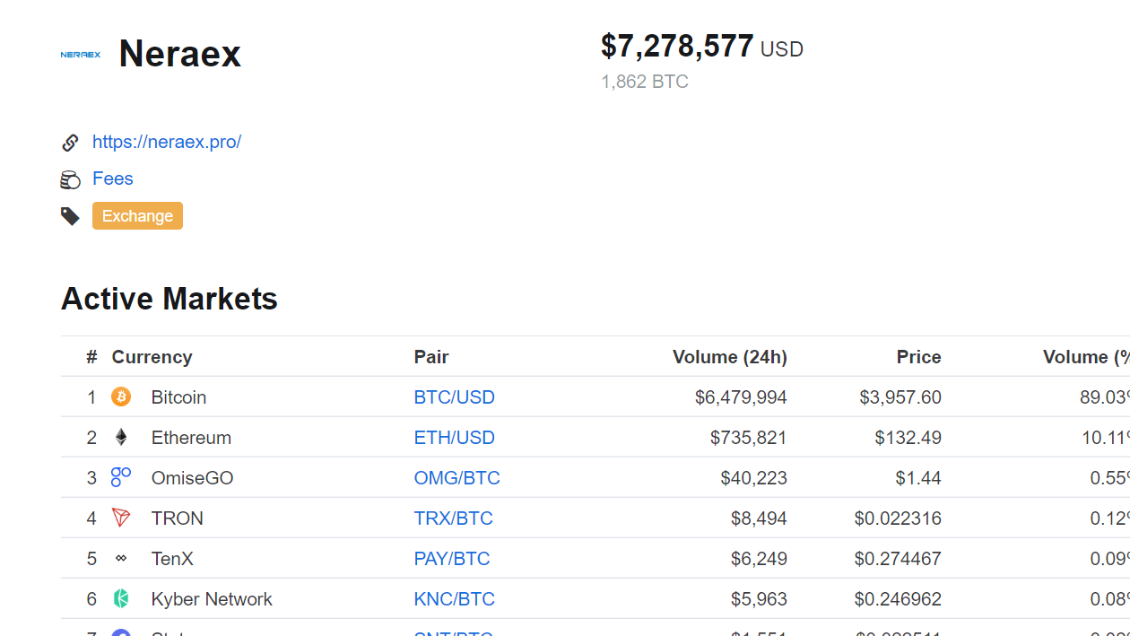Click the $132.49 price value

tap(908, 437)
